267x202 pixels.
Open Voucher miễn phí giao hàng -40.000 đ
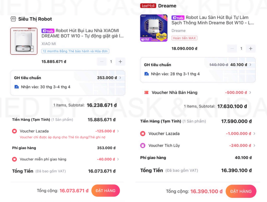pos(118,159)
